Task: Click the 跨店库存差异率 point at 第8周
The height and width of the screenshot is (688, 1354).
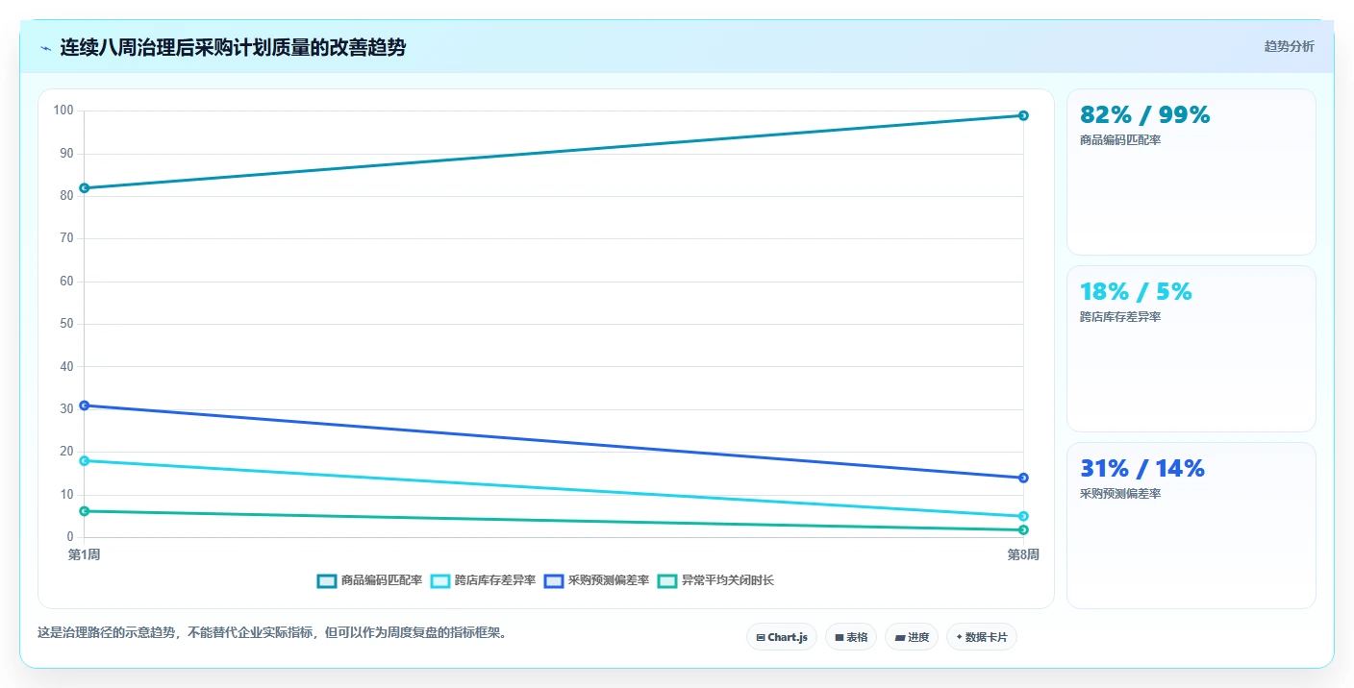Action: (x=1023, y=516)
